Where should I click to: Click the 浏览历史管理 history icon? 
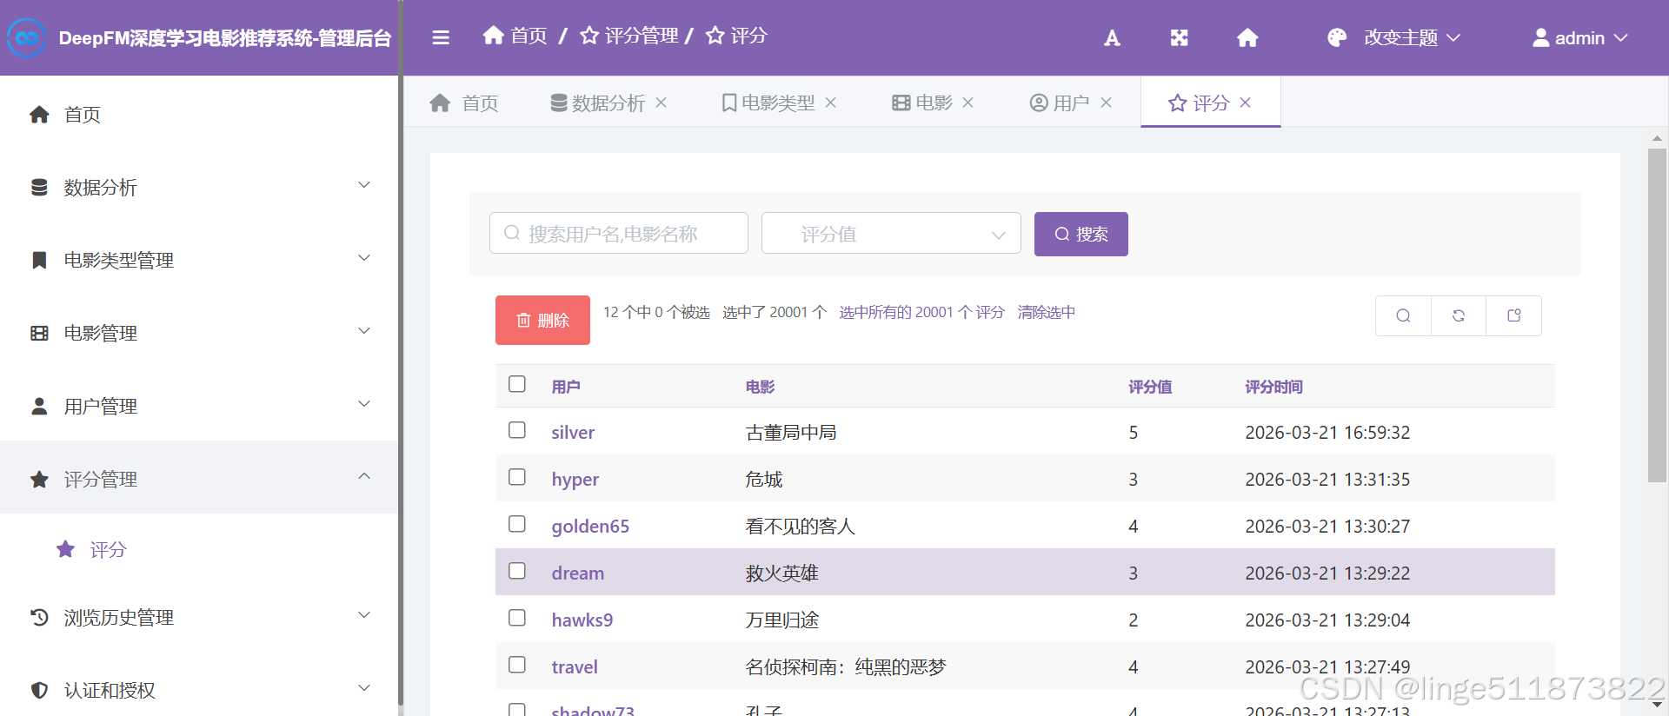click(x=39, y=617)
